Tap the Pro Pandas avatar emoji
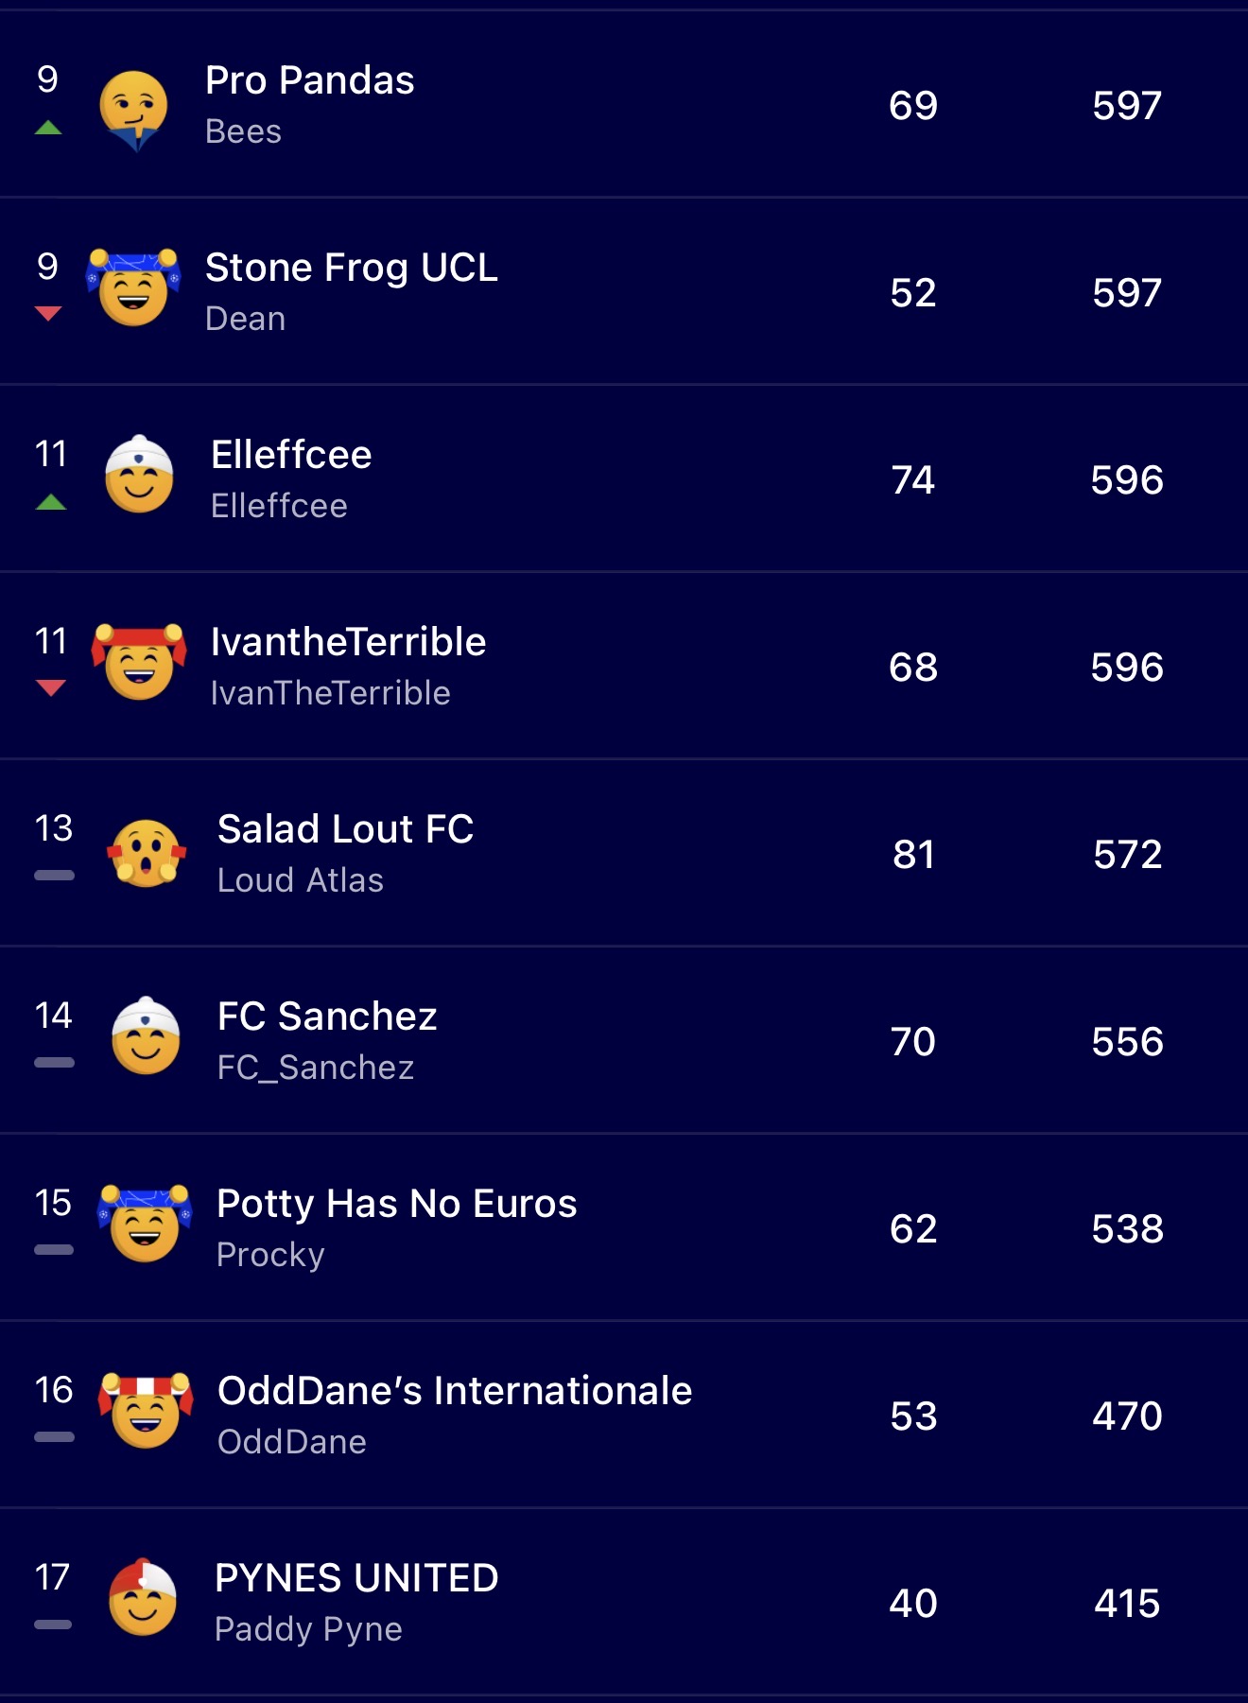1248x1703 pixels. click(x=134, y=109)
